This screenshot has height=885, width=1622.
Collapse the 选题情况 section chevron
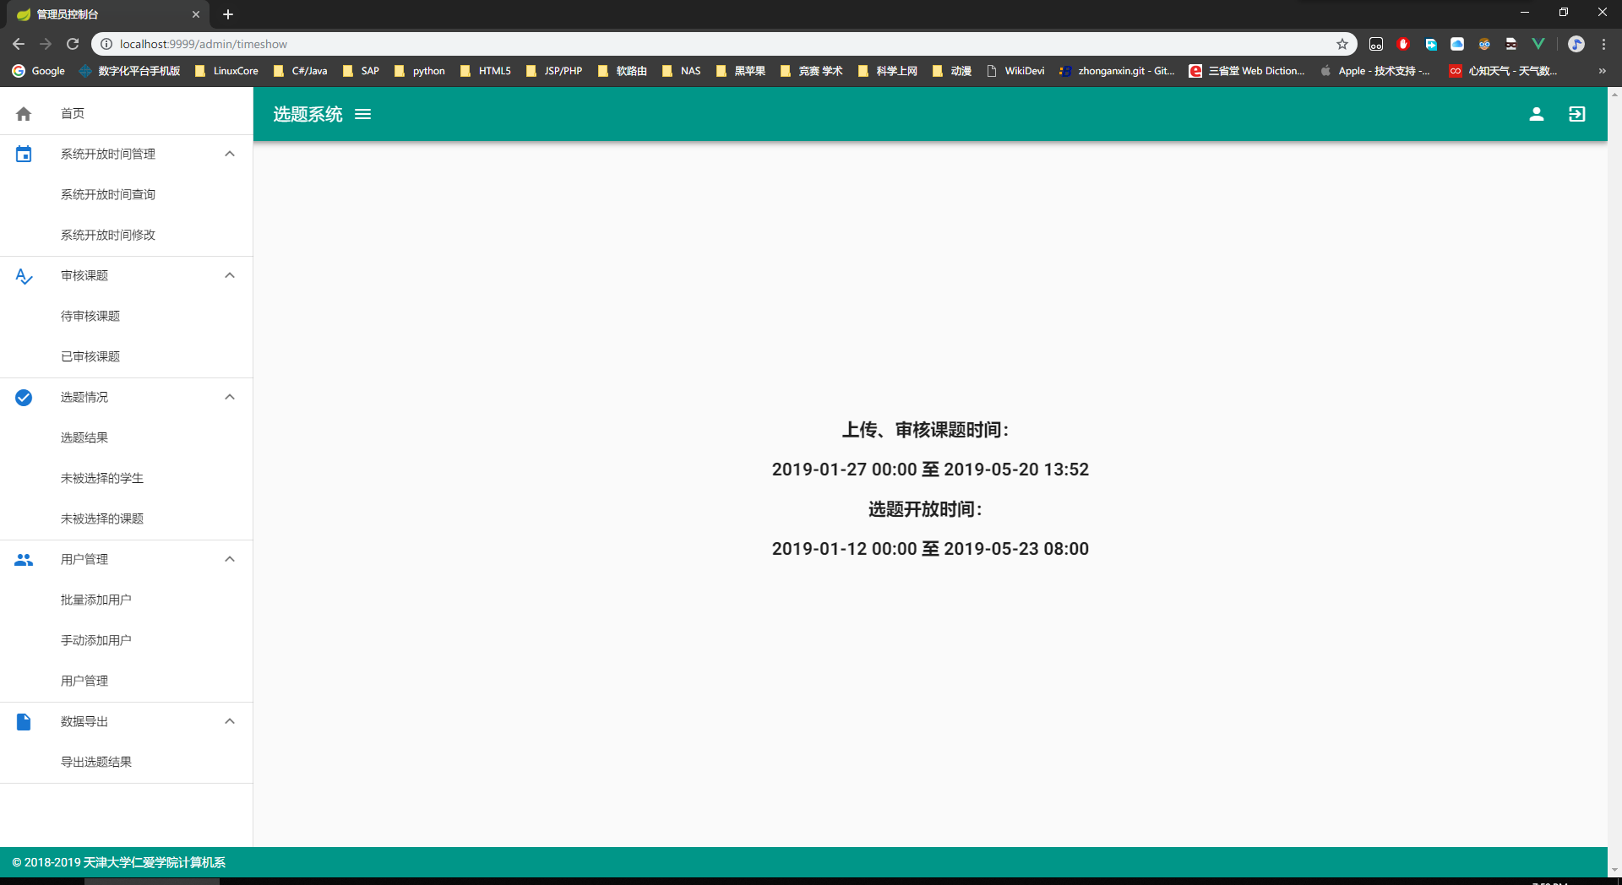click(x=230, y=397)
